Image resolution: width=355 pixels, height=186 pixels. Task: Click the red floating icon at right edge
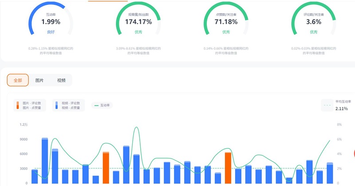pos(354,154)
